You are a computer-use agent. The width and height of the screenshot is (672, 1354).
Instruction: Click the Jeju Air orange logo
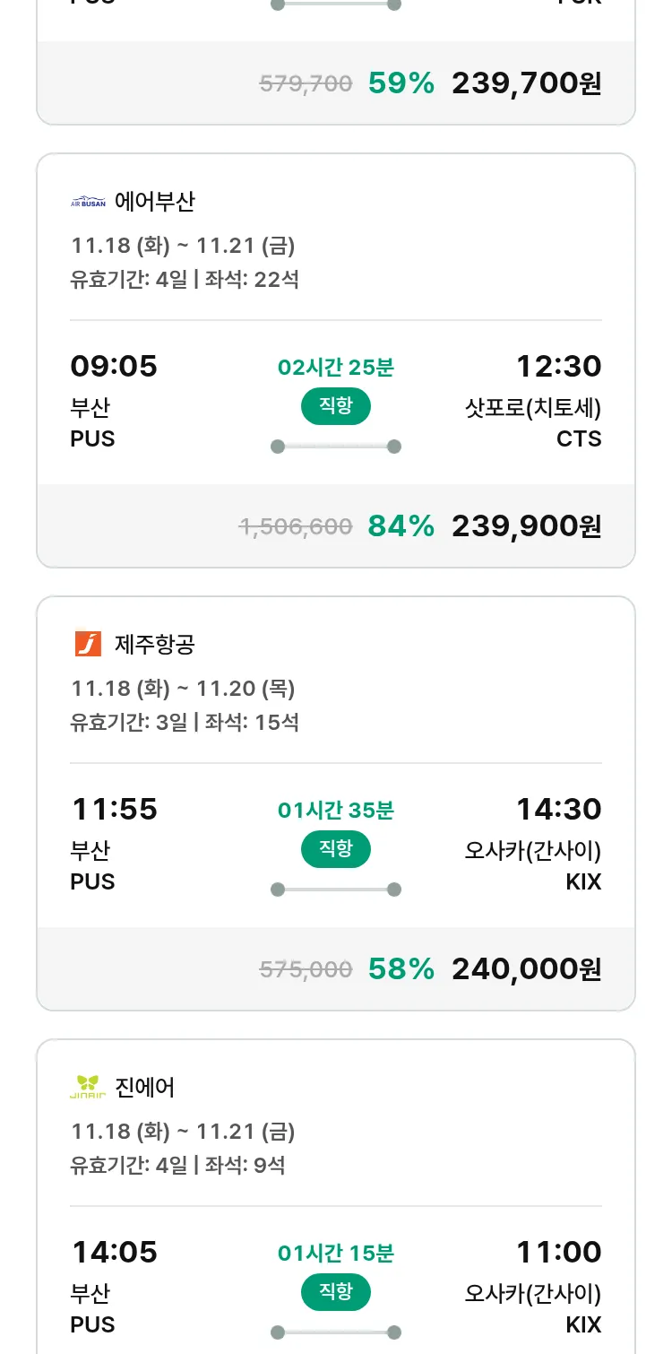[x=88, y=644]
